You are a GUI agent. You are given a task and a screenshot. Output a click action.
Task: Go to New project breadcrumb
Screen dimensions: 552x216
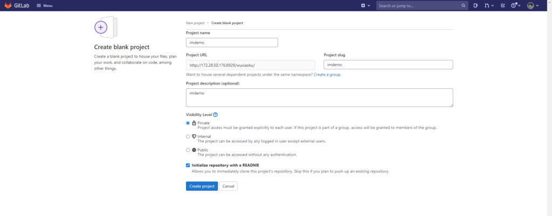pos(195,23)
